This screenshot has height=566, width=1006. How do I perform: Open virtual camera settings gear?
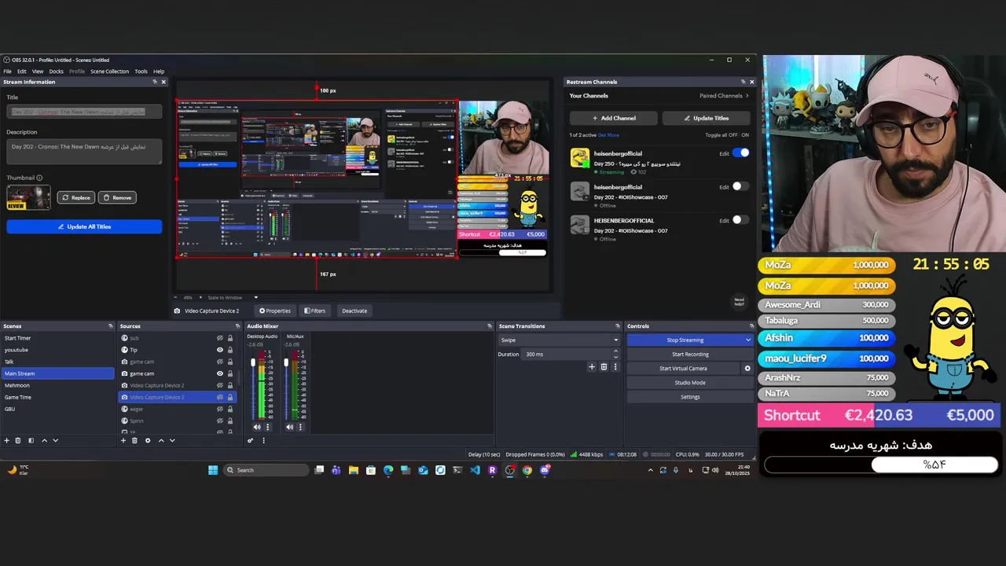coord(747,368)
